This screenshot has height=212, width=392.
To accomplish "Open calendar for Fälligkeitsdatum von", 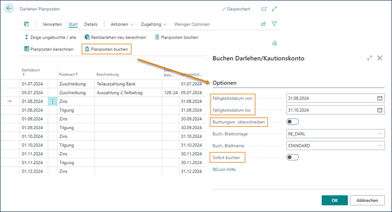I will tap(380, 98).
